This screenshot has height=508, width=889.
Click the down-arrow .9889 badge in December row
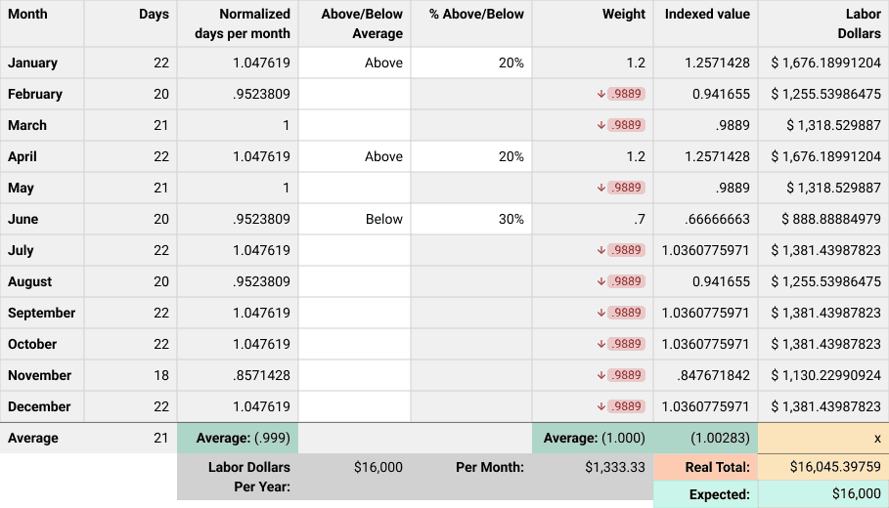(621, 406)
